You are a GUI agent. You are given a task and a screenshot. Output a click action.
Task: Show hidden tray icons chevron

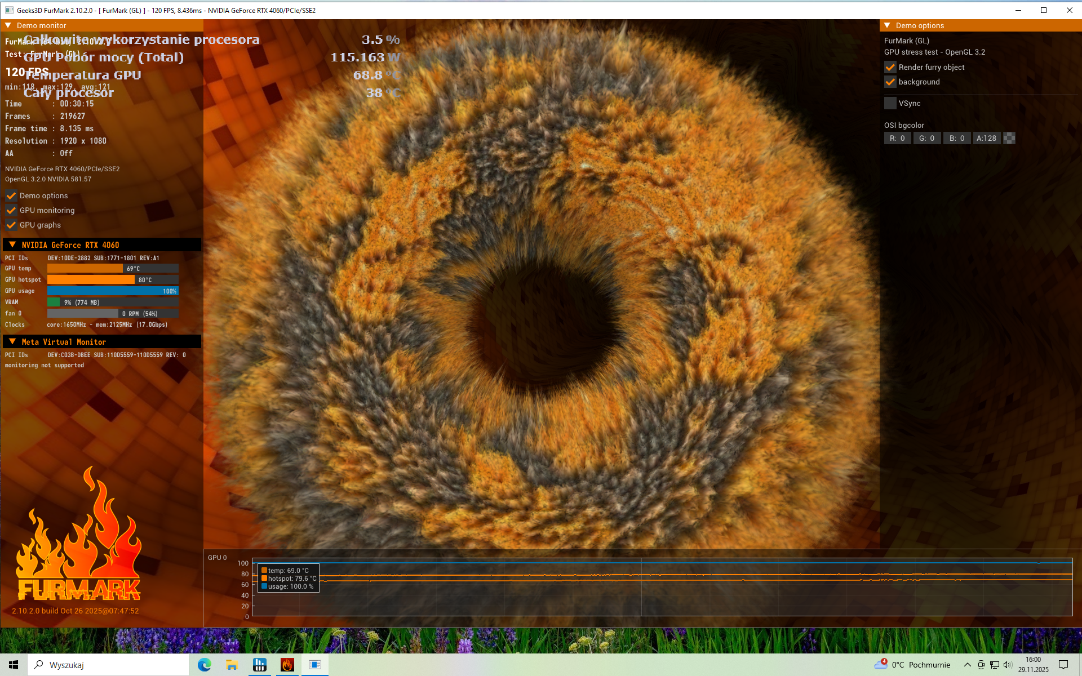click(x=967, y=665)
